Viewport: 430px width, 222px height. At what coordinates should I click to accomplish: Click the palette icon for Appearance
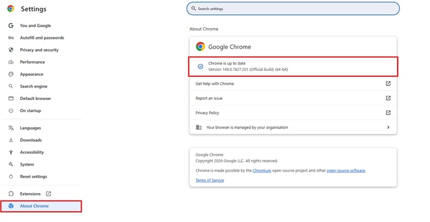pos(11,74)
